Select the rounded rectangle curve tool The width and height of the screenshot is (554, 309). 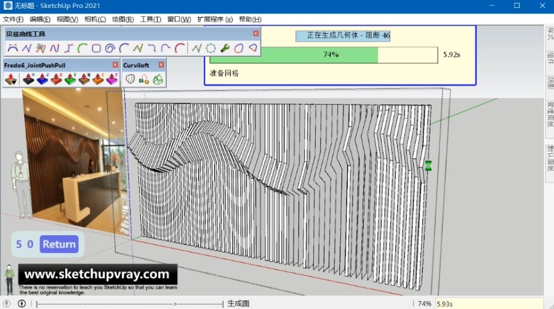pos(96,48)
